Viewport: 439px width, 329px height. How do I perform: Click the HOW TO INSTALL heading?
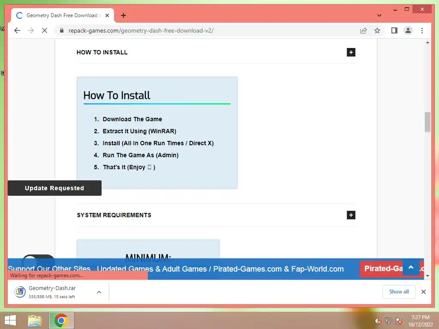(102, 52)
